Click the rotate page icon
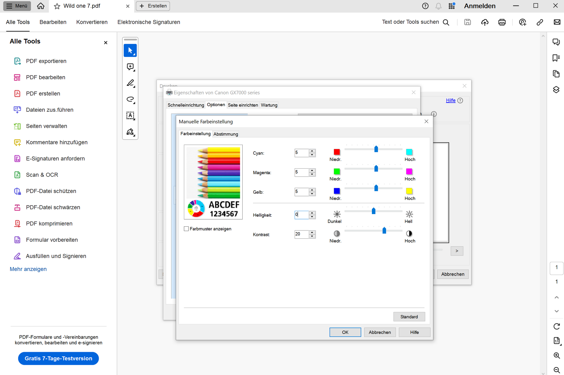 point(556,327)
